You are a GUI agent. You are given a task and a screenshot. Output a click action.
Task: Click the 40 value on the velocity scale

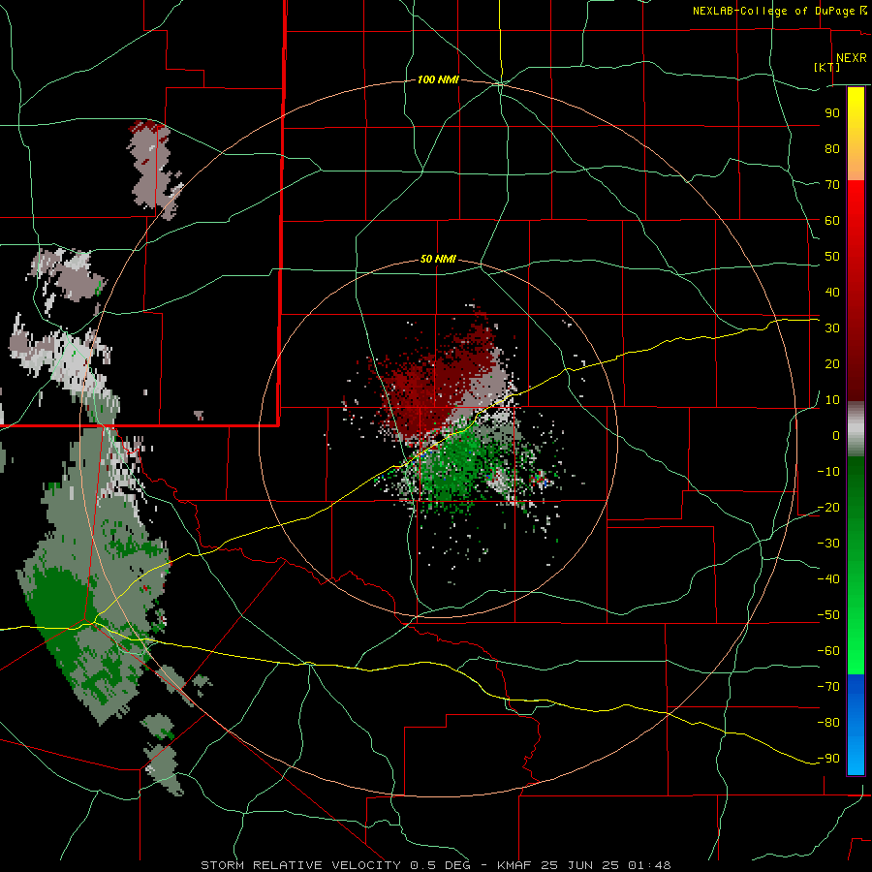[832, 293]
